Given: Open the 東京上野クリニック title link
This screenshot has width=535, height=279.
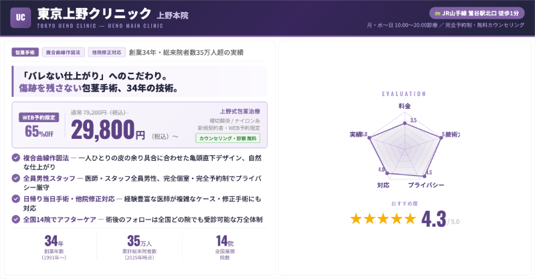Looking at the screenshot, I should pos(94,13).
